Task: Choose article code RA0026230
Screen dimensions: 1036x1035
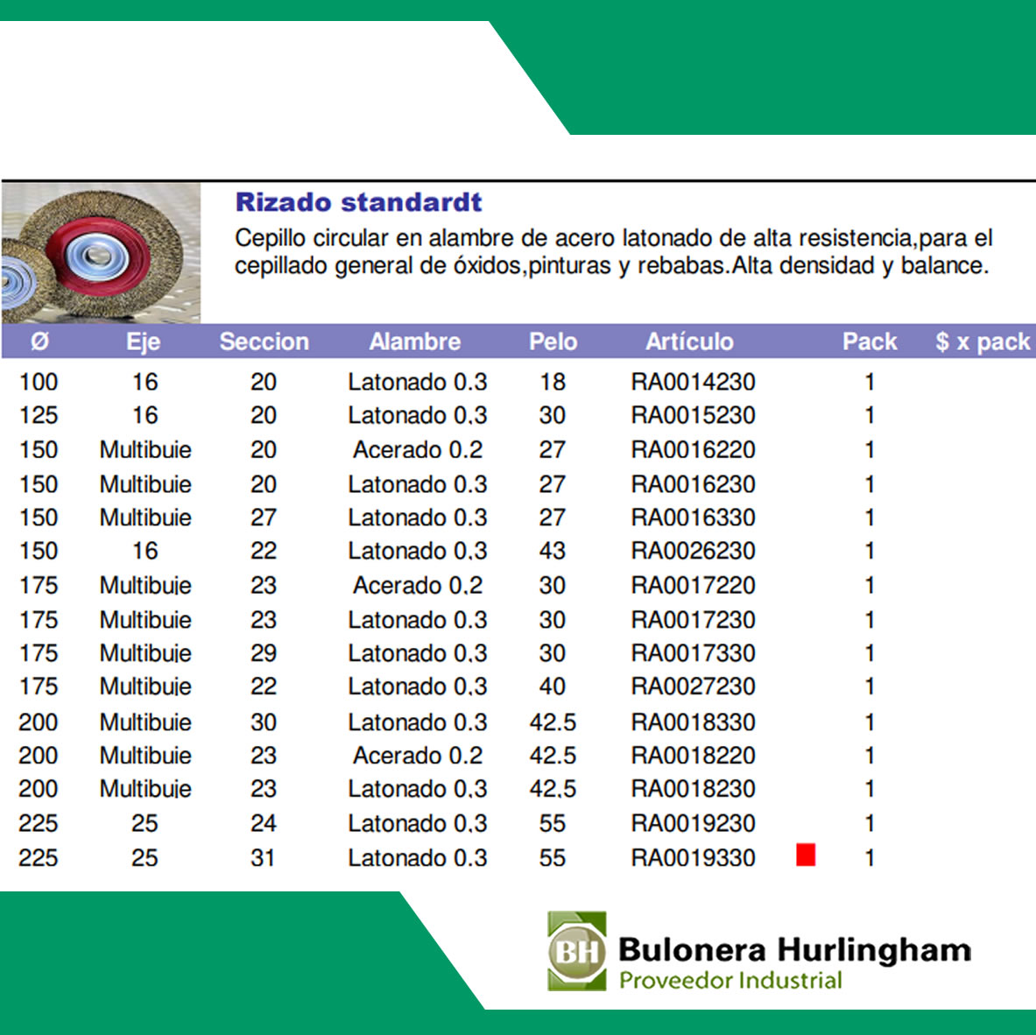Action: [x=693, y=552]
